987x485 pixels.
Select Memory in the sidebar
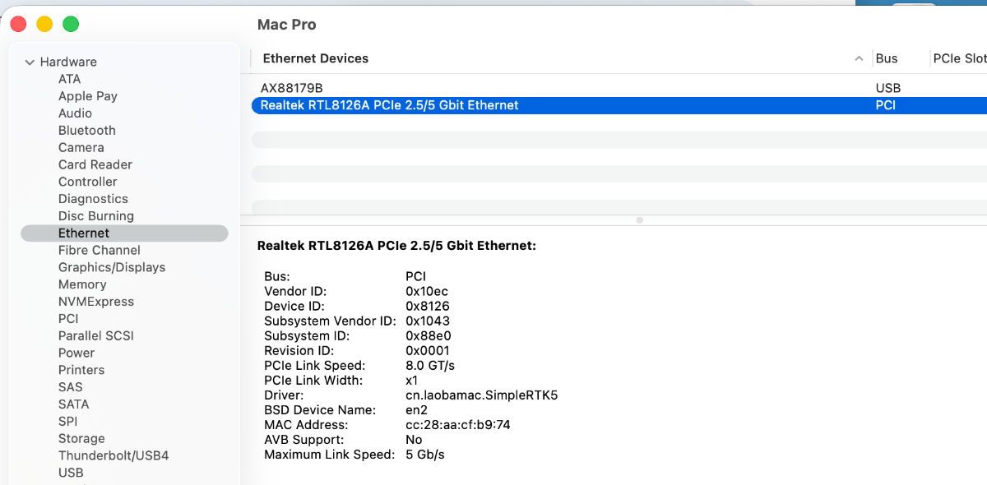point(82,284)
